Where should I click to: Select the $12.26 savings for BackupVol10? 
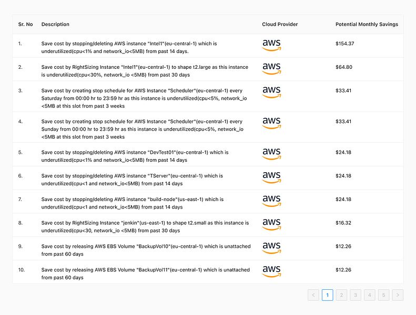[343, 246]
